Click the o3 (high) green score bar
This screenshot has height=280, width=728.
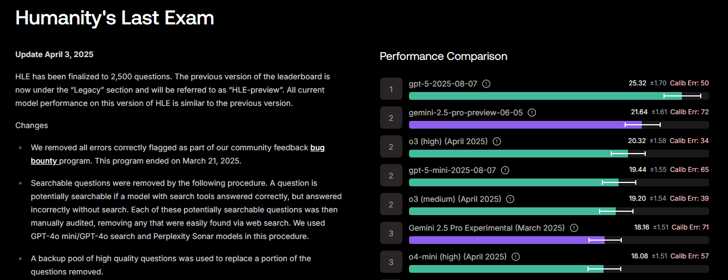[x=518, y=154]
